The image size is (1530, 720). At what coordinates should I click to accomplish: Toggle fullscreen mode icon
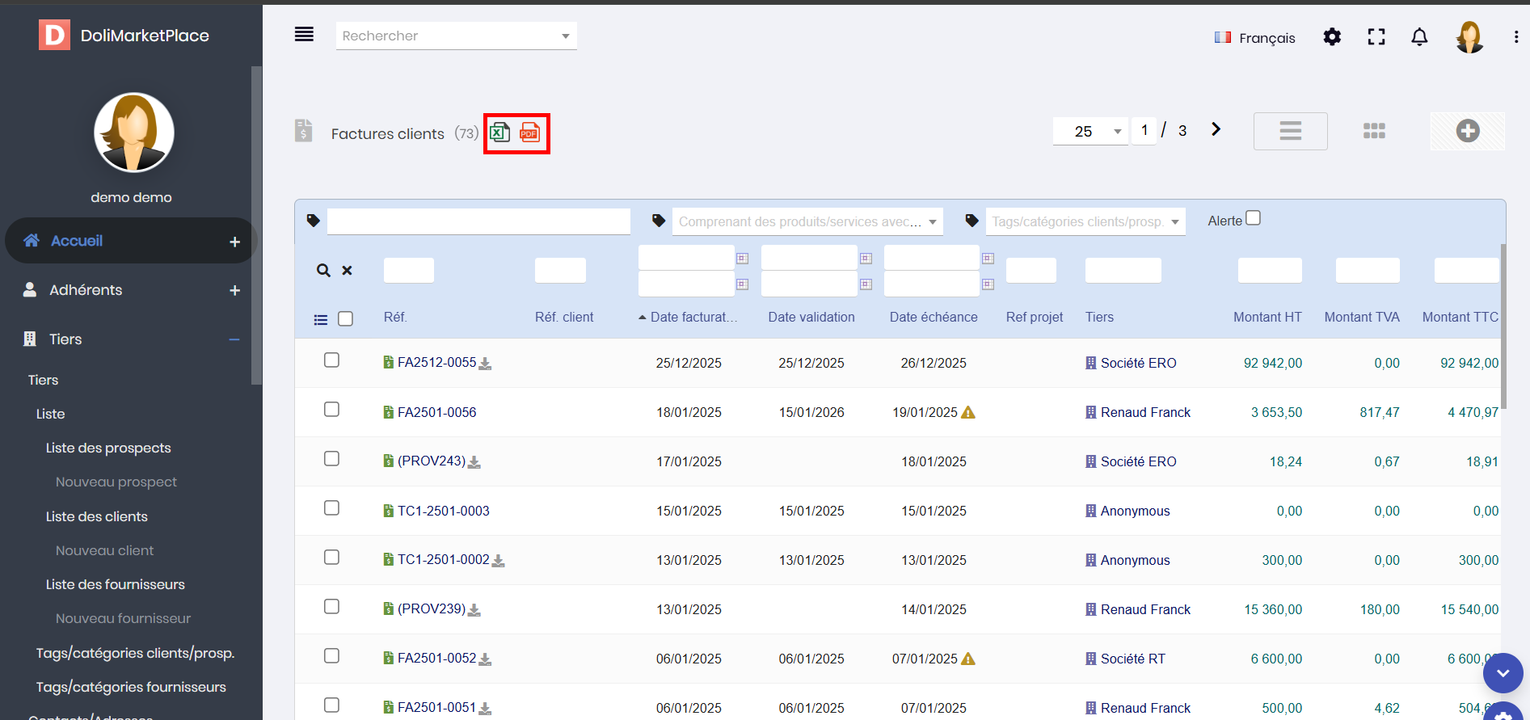[1376, 37]
